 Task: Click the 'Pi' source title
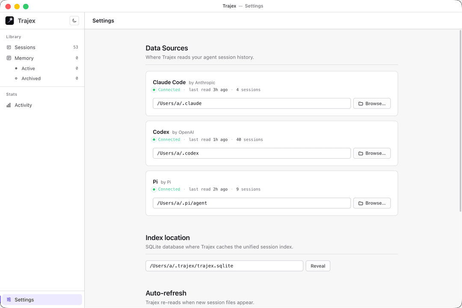coord(155,182)
